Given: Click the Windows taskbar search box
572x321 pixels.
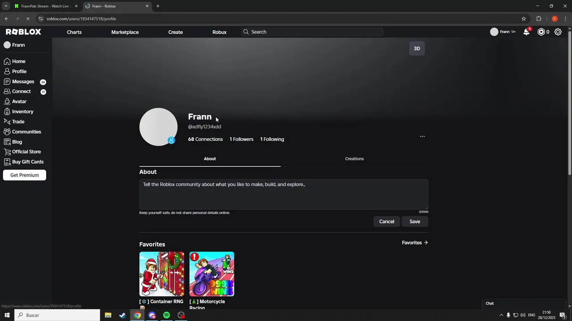Looking at the screenshot, I should (57, 315).
